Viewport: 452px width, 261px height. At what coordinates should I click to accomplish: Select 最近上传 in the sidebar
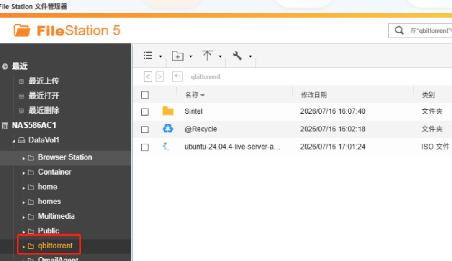(x=44, y=81)
